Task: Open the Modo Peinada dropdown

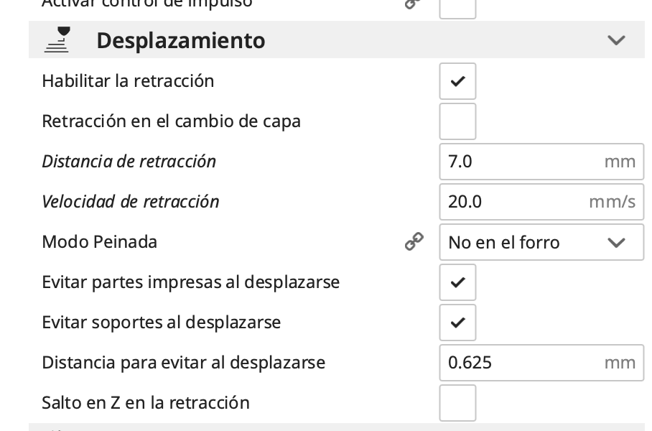Action: click(x=541, y=242)
